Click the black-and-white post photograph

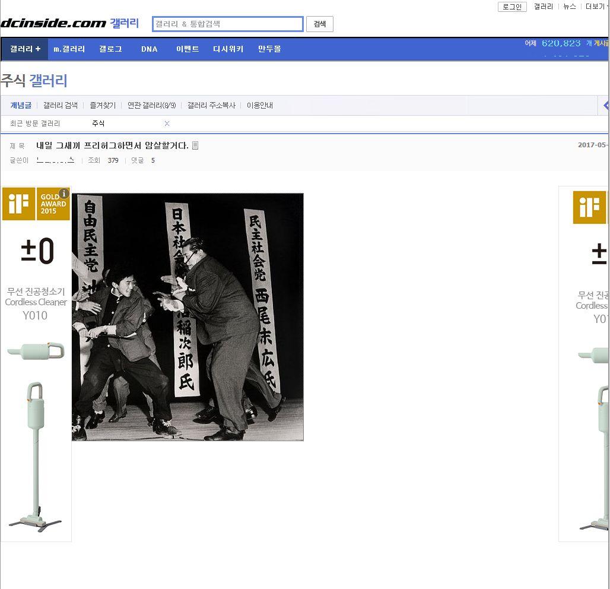pyautogui.click(x=188, y=316)
